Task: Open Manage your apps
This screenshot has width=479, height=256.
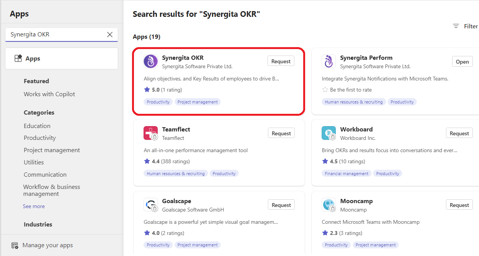Action: pos(48,245)
